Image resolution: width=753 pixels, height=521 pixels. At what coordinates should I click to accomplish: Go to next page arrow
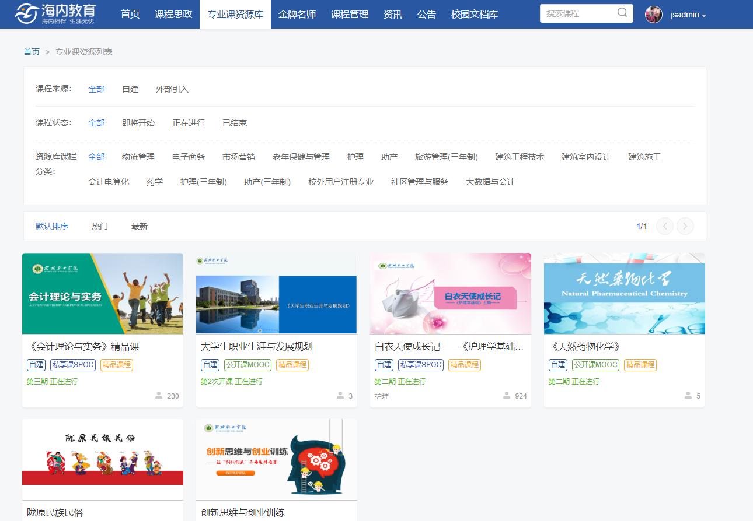685,226
